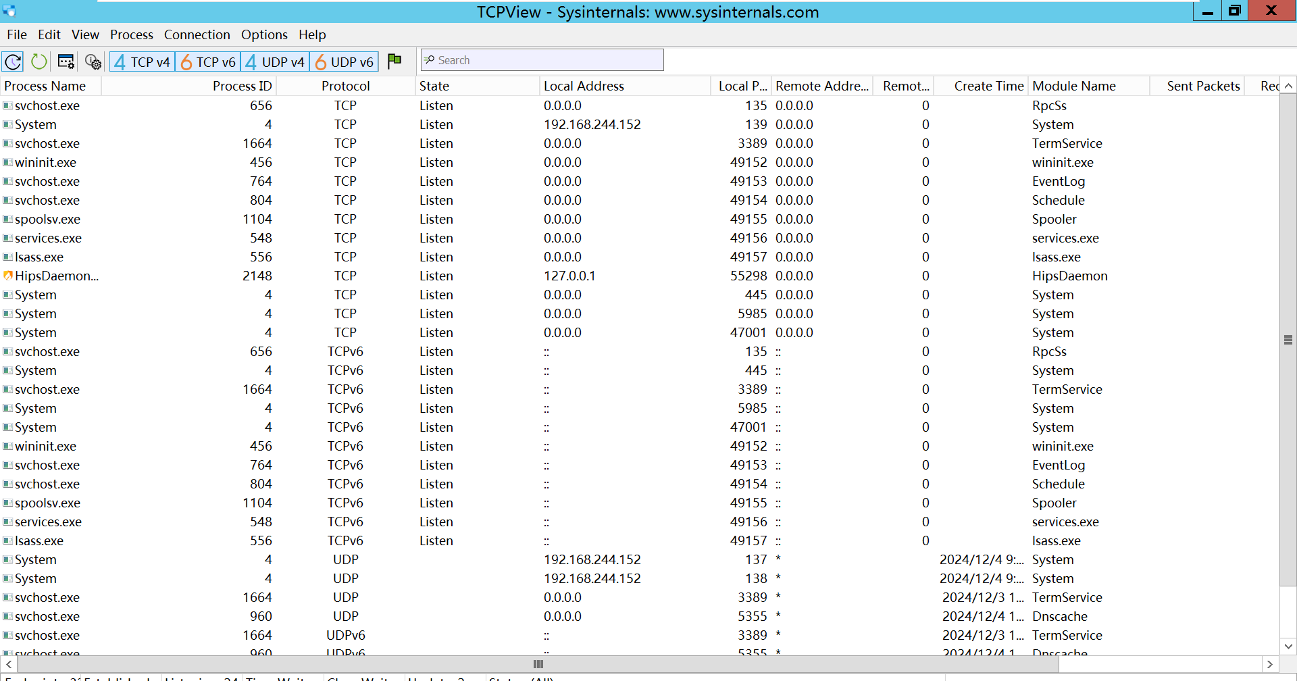Click EventLog module name in TCP row
This screenshot has height=681, width=1297.
click(x=1059, y=181)
